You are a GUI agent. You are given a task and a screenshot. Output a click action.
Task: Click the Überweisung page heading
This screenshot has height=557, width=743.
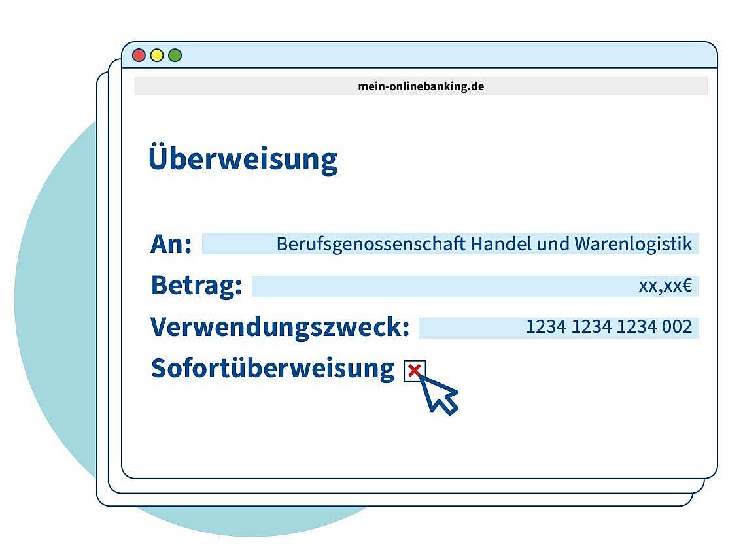click(243, 159)
